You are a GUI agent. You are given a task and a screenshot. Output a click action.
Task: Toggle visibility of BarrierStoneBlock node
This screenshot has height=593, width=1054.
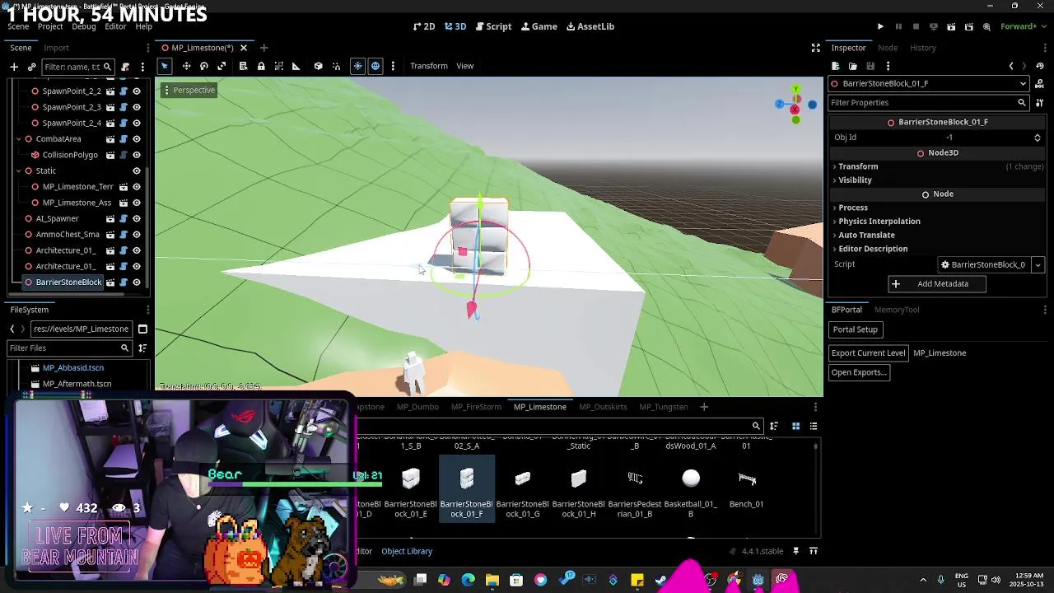click(x=137, y=282)
